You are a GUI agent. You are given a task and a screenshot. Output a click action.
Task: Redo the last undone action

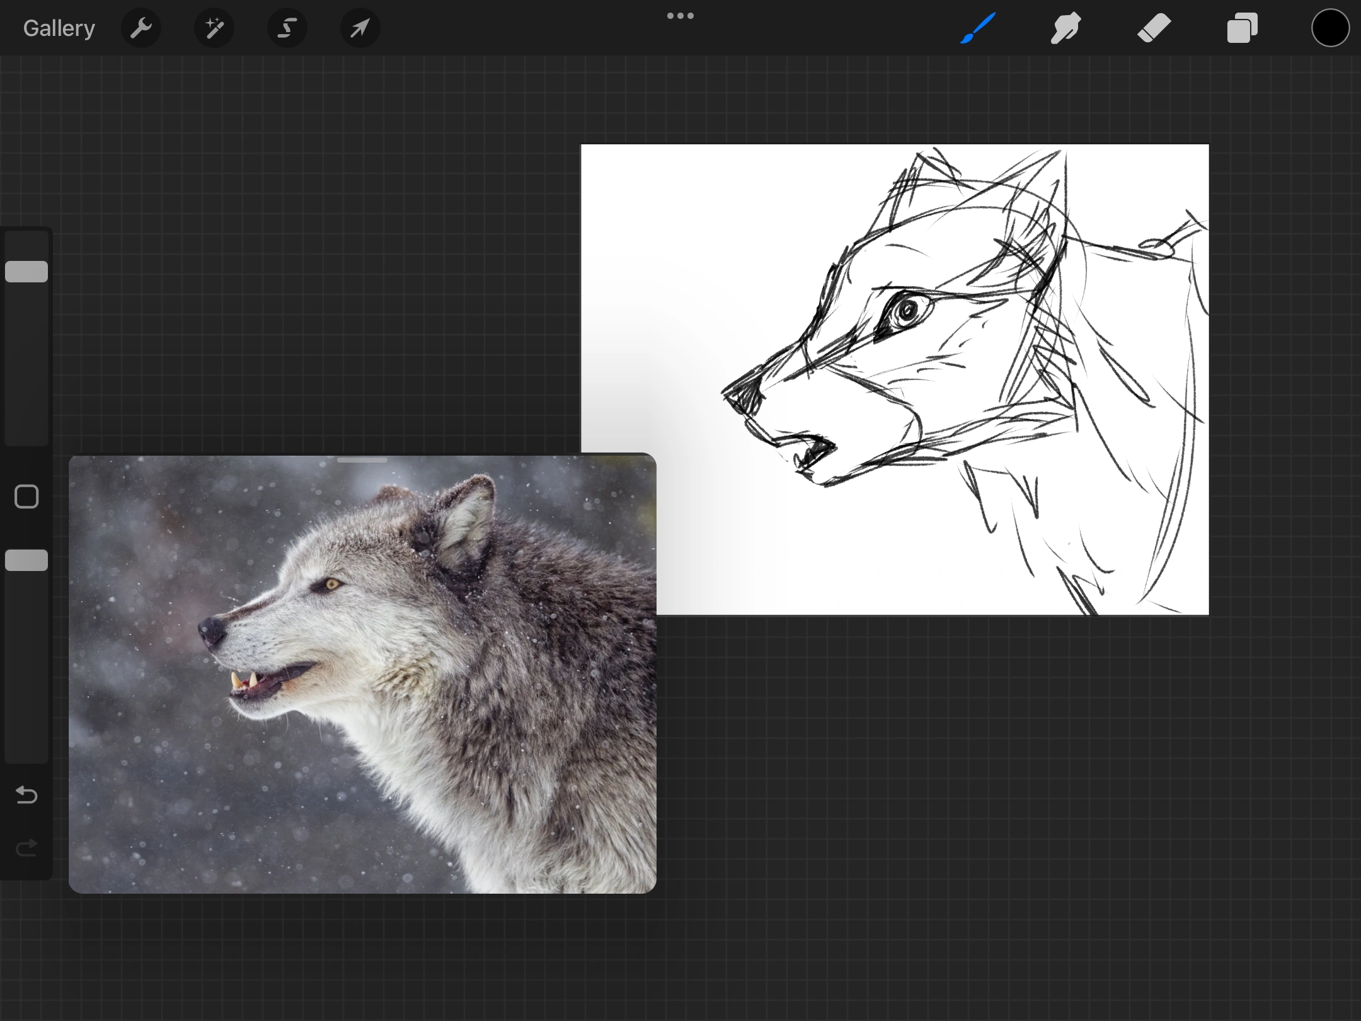(26, 848)
